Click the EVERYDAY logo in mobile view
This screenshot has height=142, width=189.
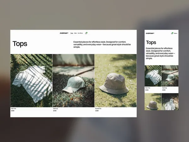tap(150, 33)
